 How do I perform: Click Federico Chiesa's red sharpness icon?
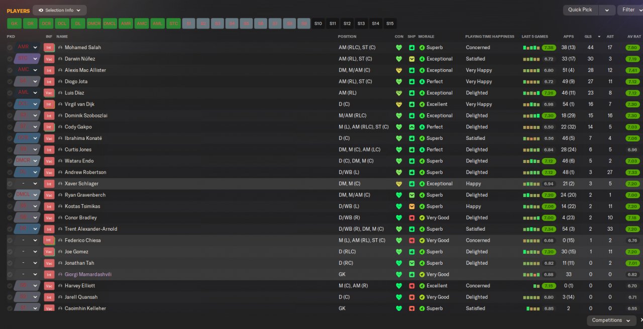[411, 240]
